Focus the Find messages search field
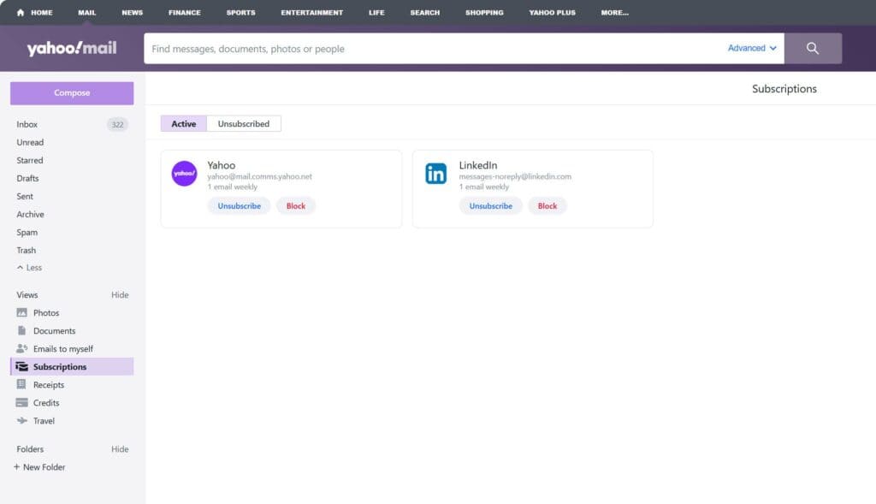This screenshot has width=876, height=504. click(x=428, y=49)
